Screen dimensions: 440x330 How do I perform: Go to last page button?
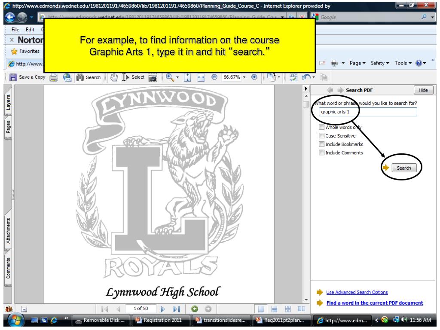[x=177, y=309]
